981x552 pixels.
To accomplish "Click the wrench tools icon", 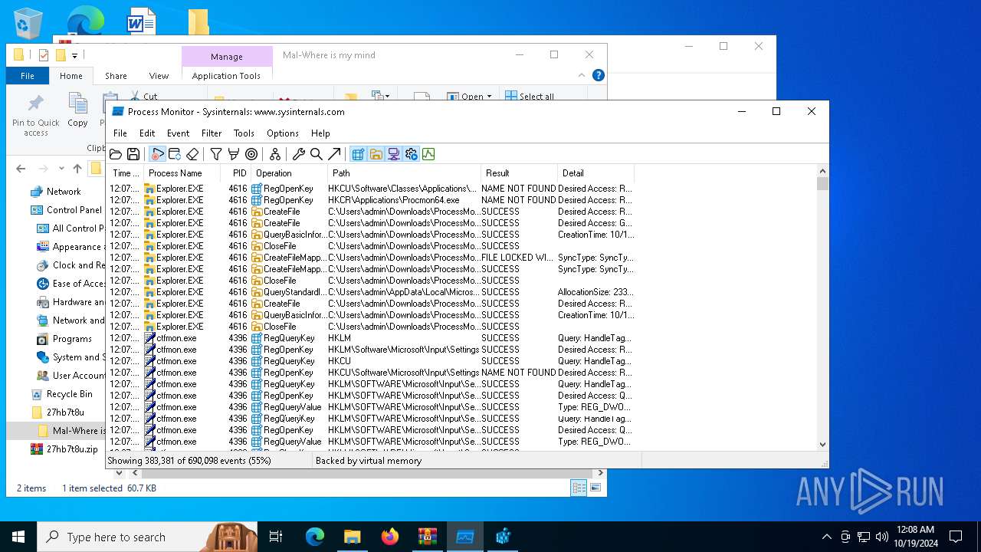I will (299, 154).
